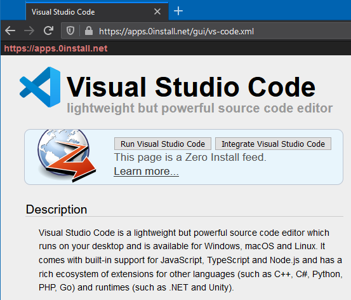
Task: Click Integrate Visual Studio Code button
Action: click(x=273, y=144)
